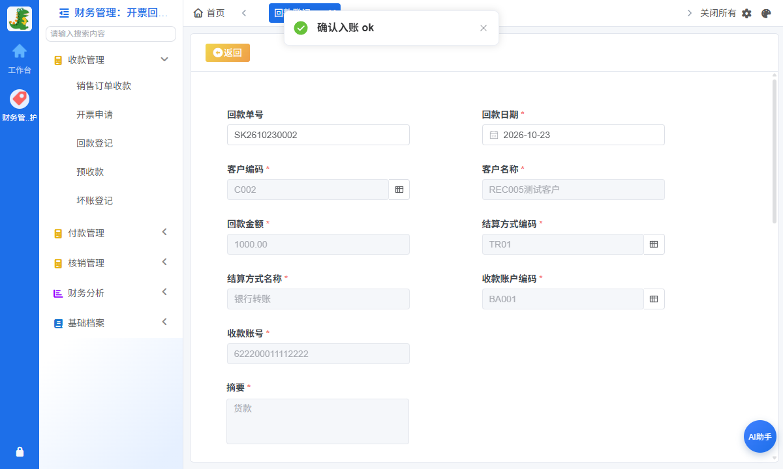Click the 确认入账 ok message text
The height and width of the screenshot is (469, 783).
pyautogui.click(x=345, y=28)
